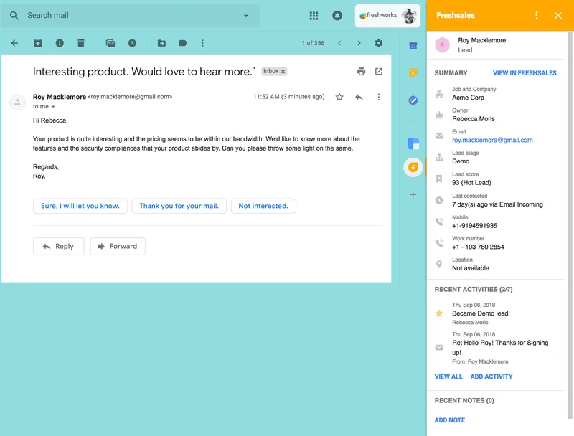This screenshot has width=574, height=436.
Task: Open Google Tasks side panel
Action: 413,100
